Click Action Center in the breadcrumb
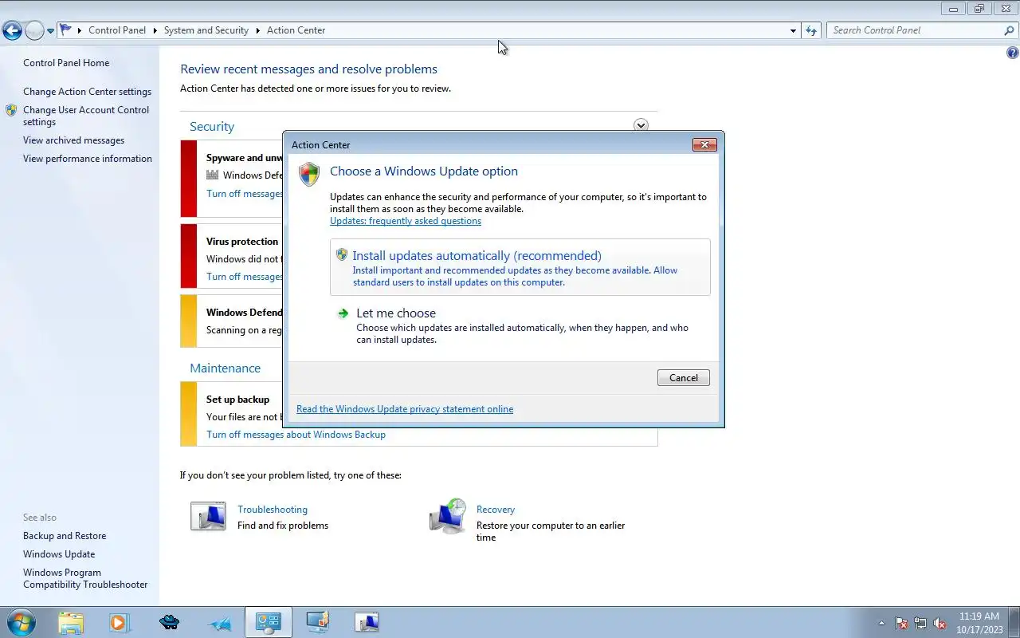Screen dimensions: 1020x638 296,30
